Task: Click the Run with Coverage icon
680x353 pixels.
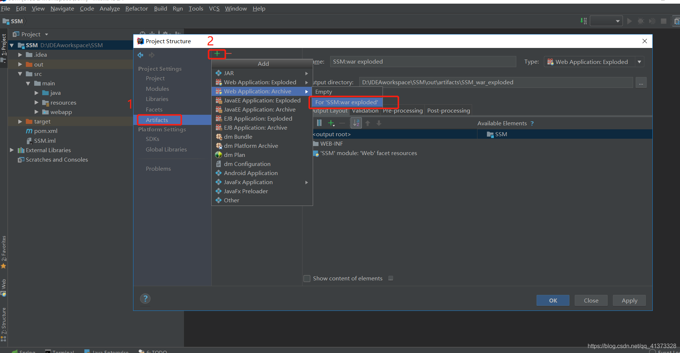Action: click(652, 21)
